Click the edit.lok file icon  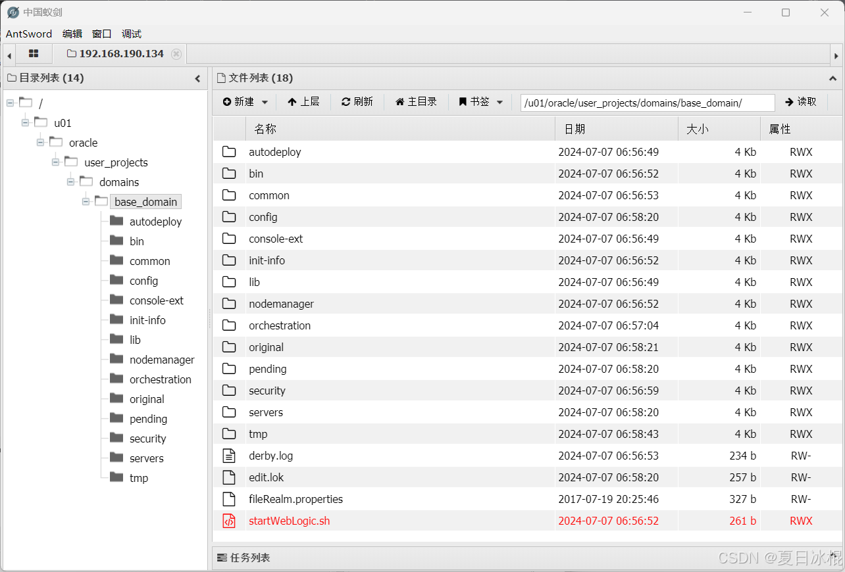click(x=229, y=477)
